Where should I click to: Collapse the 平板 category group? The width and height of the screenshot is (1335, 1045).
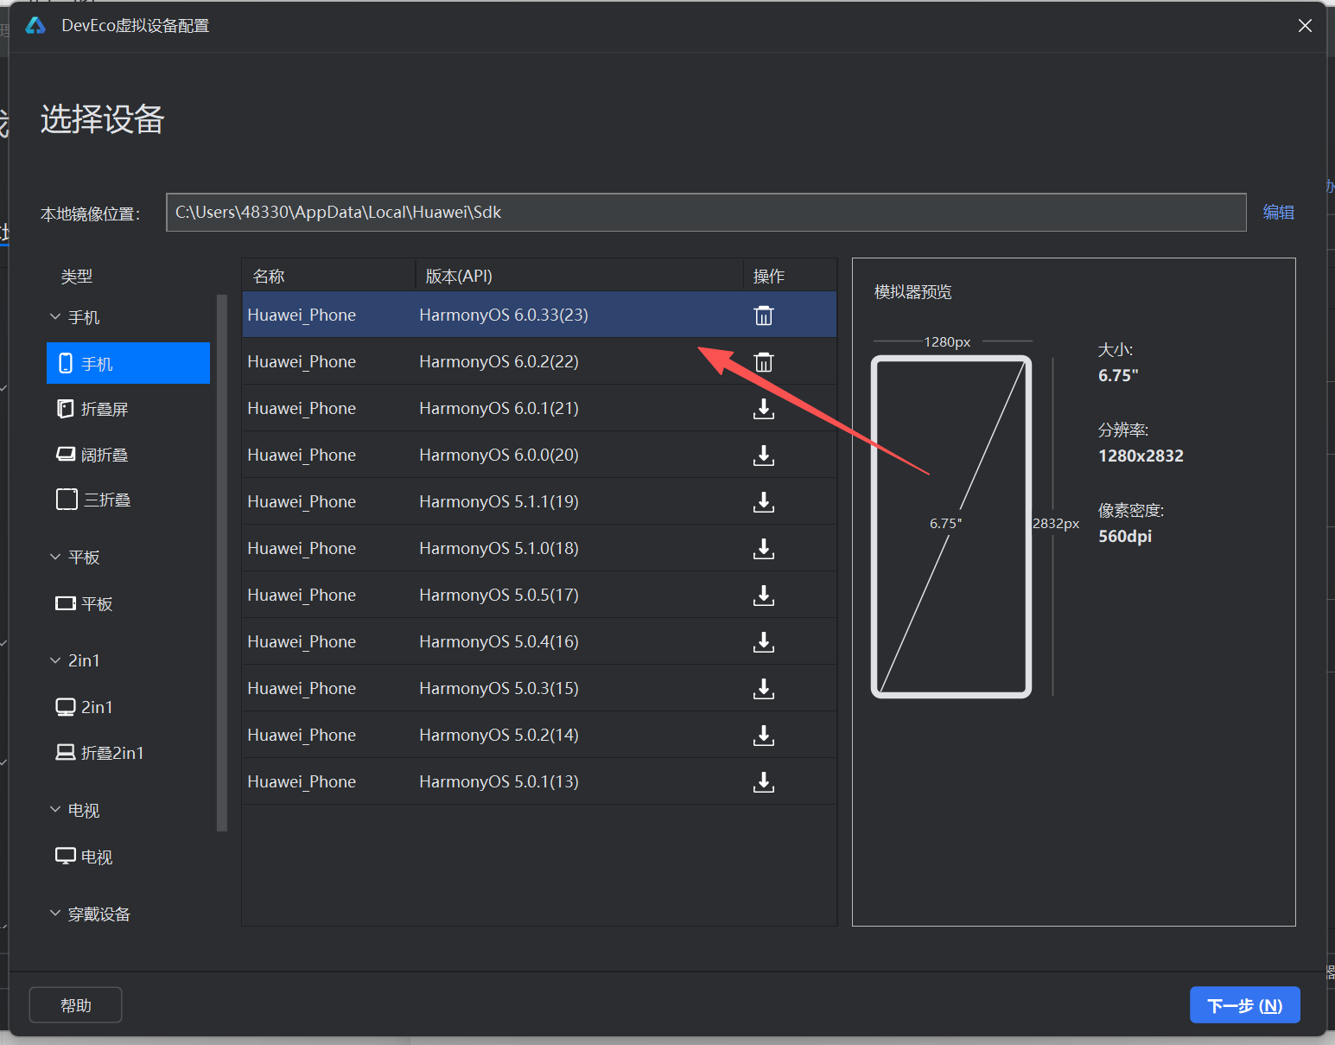[x=55, y=558]
